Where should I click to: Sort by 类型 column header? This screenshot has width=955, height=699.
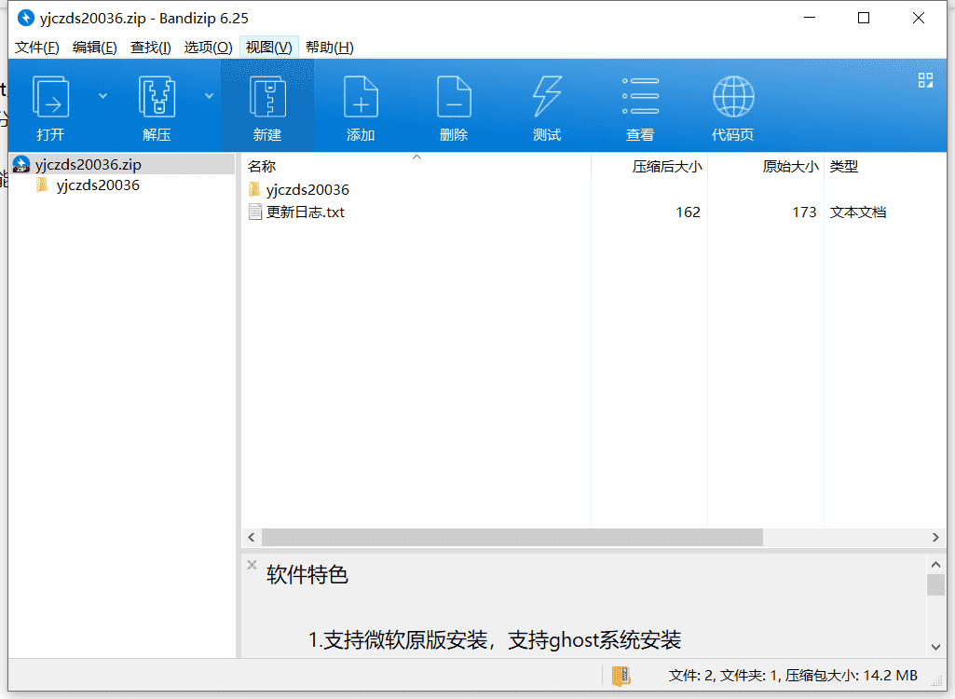843,167
